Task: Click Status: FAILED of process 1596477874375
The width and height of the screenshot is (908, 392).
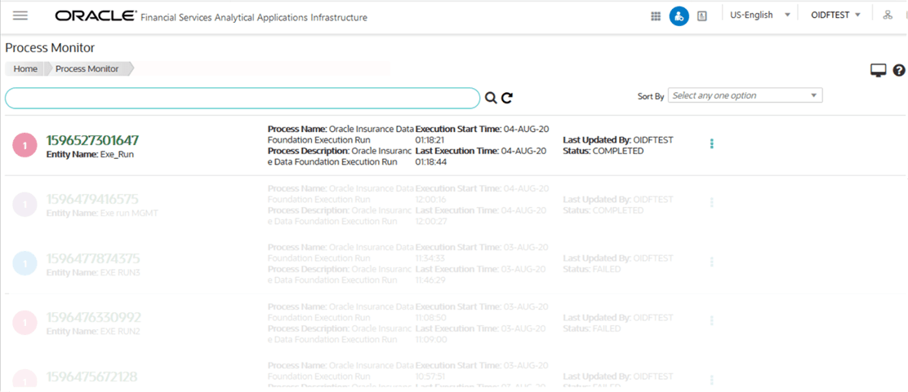Action: pos(592,269)
